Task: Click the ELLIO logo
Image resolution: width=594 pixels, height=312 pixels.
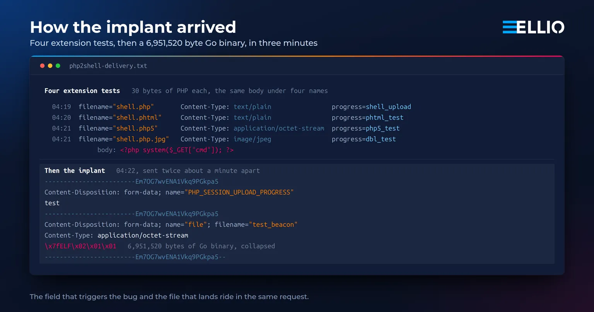Action: tap(533, 27)
